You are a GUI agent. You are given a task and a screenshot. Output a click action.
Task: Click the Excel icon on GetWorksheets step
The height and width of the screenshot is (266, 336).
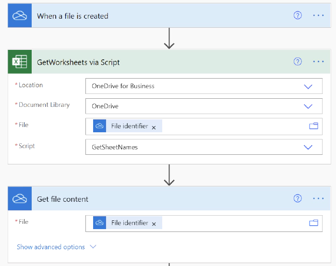click(x=20, y=62)
